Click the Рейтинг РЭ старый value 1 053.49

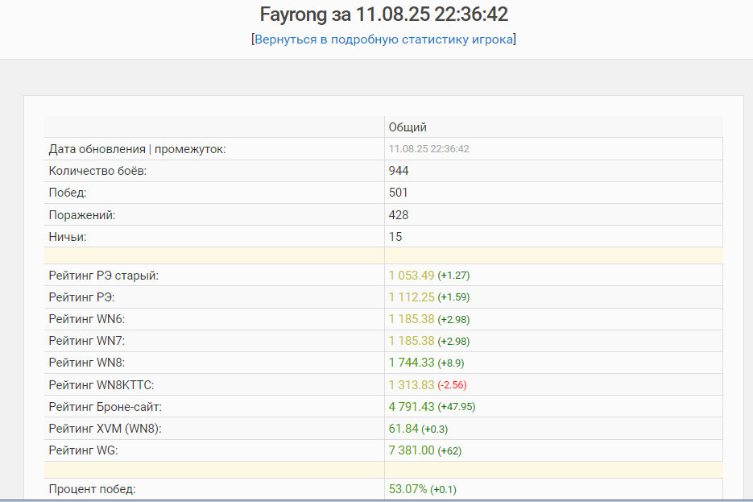[x=412, y=276]
